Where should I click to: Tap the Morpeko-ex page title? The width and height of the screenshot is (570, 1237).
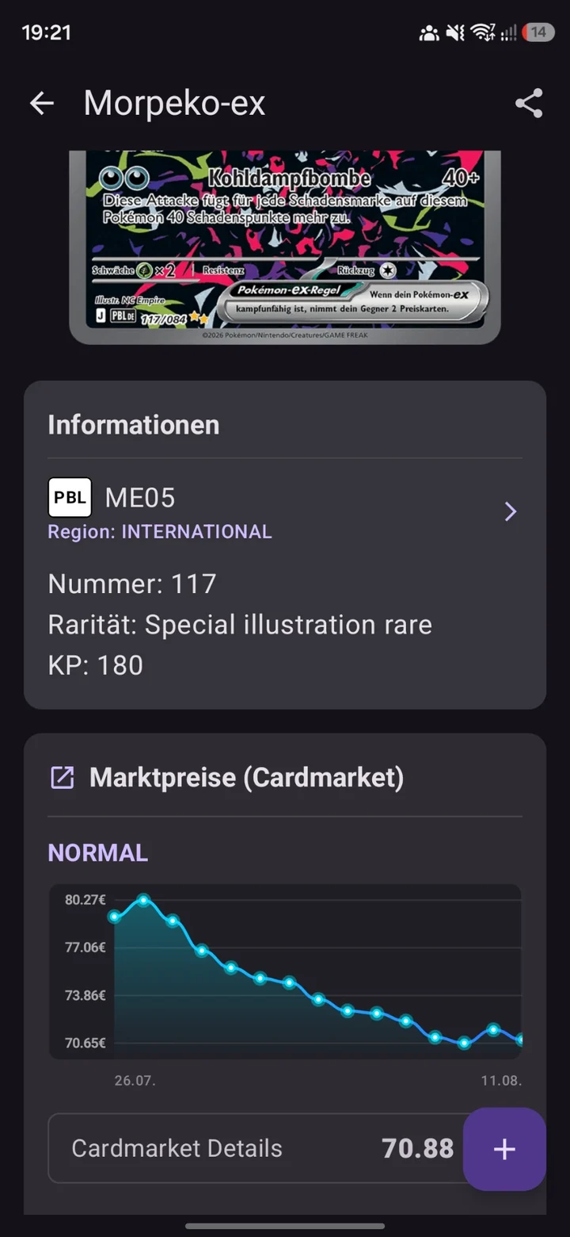pos(174,104)
